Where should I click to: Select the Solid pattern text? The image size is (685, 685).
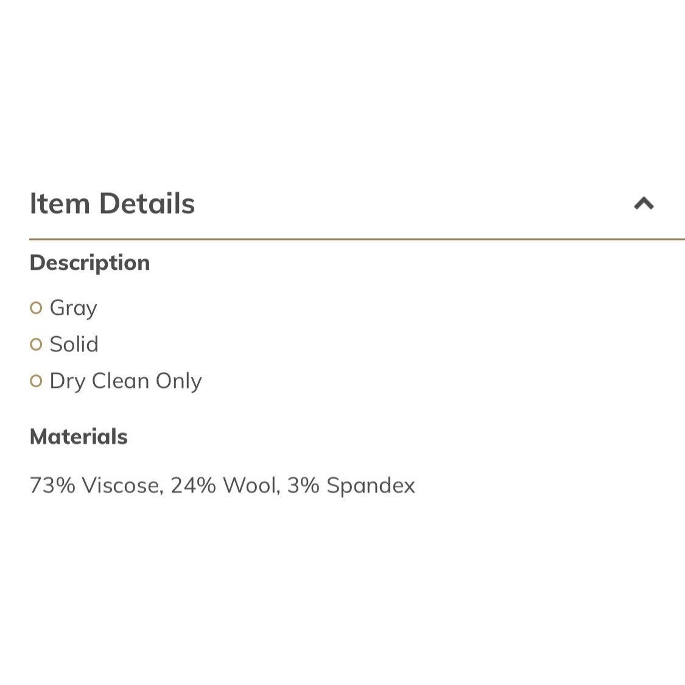point(74,344)
